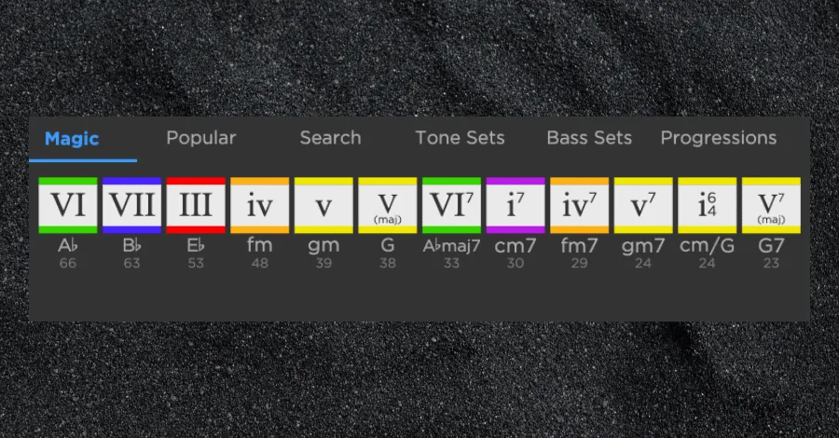Click the score 66 under A♭
Screen dimensions: 839x438
point(68,263)
